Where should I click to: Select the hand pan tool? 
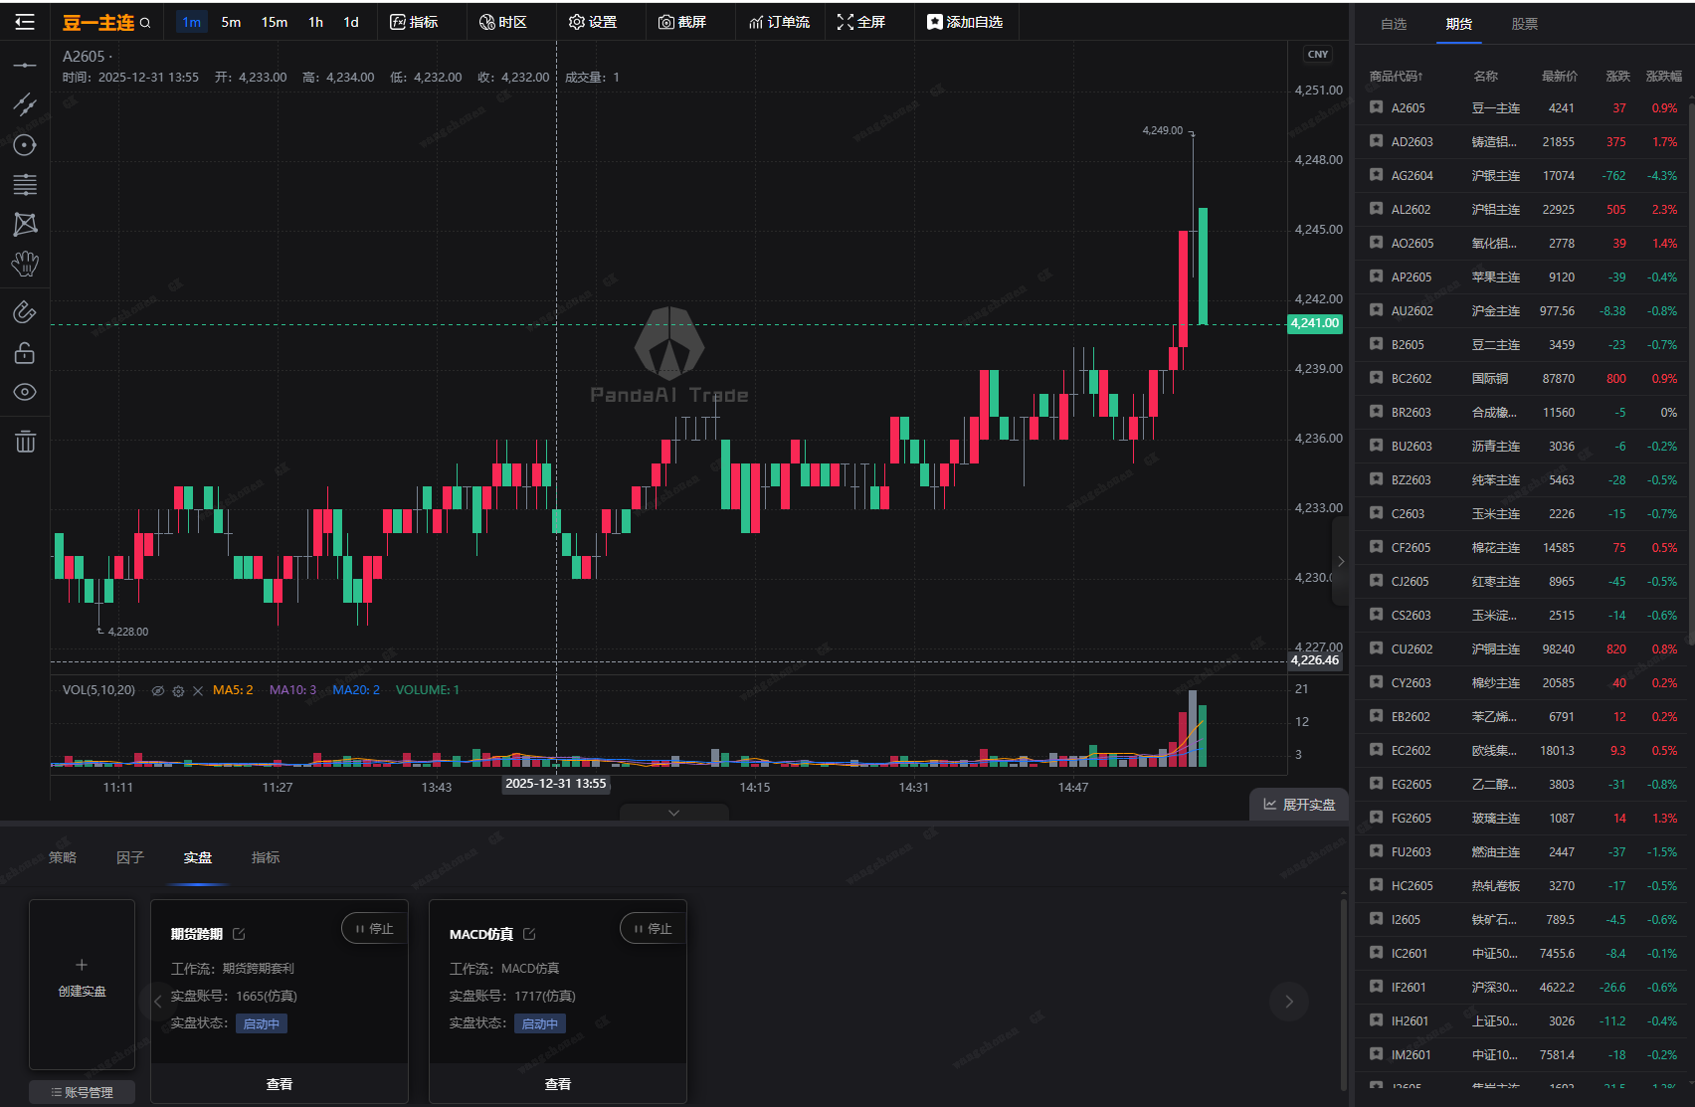[25, 264]
